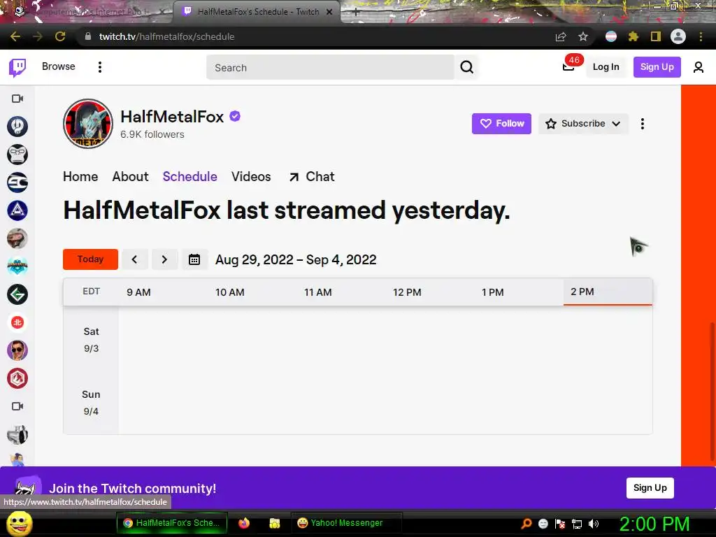Click the taskbar volume icon
Image resolution: width=716 pixels, height=537 pixels.
point(593,524)
